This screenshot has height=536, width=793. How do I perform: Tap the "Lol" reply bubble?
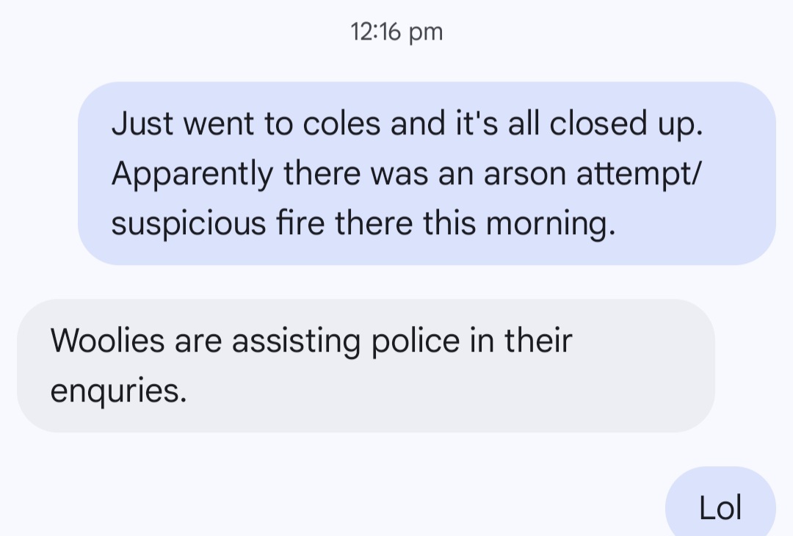(720, 508)
